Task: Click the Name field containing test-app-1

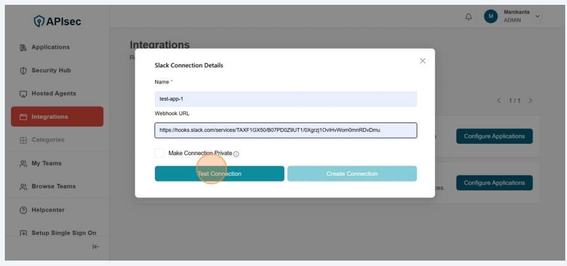Action: [285, 99]
